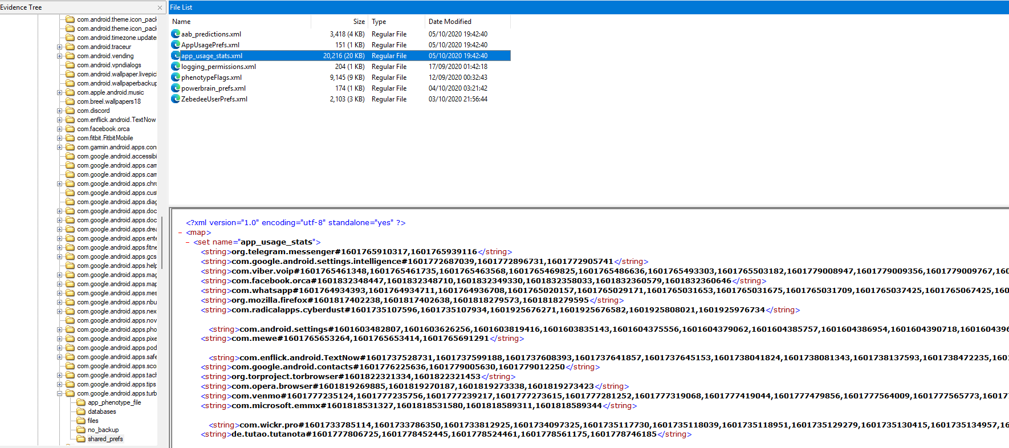Click the org.telegram.messenger XML string line
The width and height of the screenshot is (1009, 448).
pyautogui.click(x=356, y=252)
